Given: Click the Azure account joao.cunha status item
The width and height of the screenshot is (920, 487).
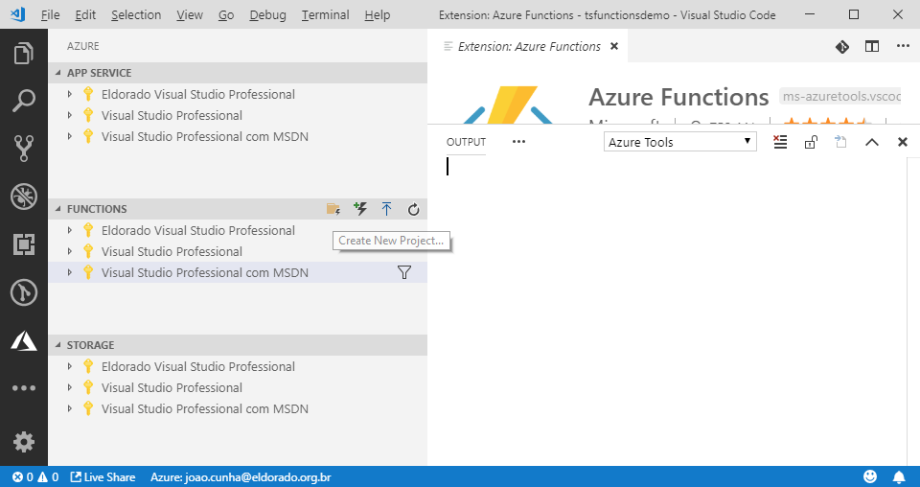Looking at the screenshot, I should (x=241, y=477).
